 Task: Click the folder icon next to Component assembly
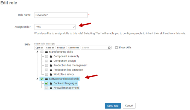(x=51, y=56)
